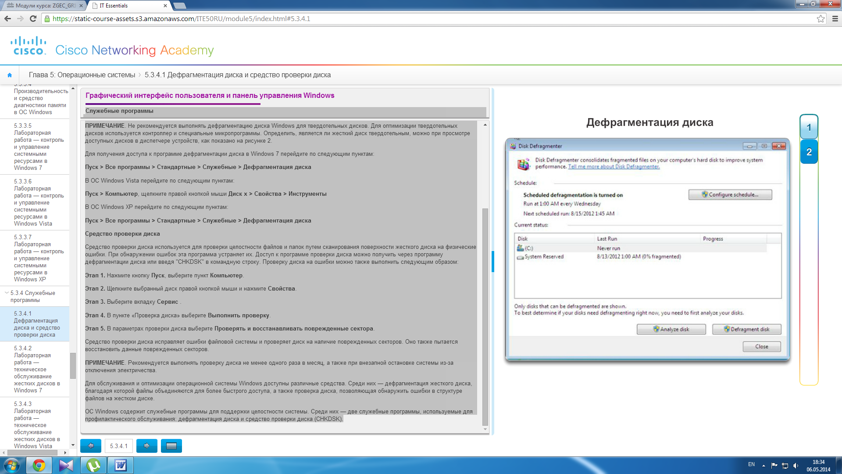The image size is (842, 474).
Task: Click sidebar horizontal scrollbar right arrow
Action: tap(65, 452)
